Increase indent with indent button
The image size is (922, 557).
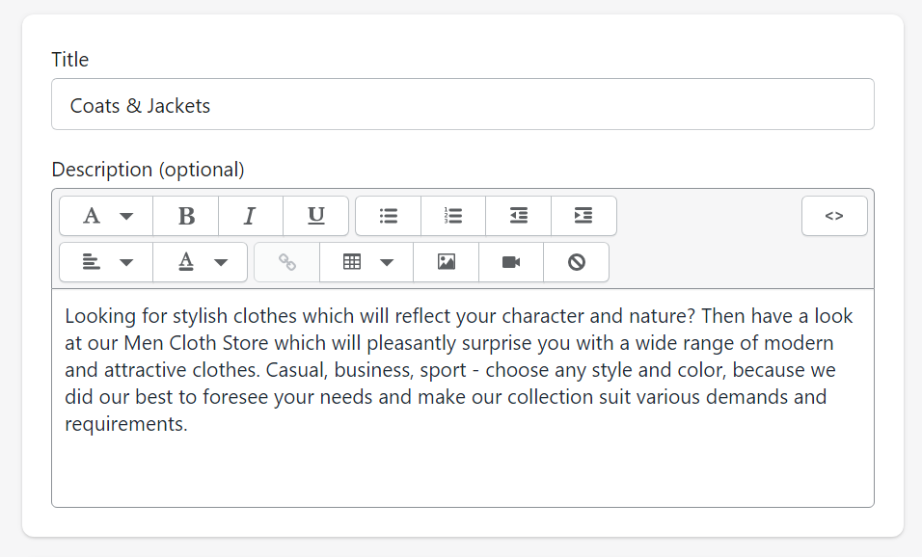tap(583, 216)
